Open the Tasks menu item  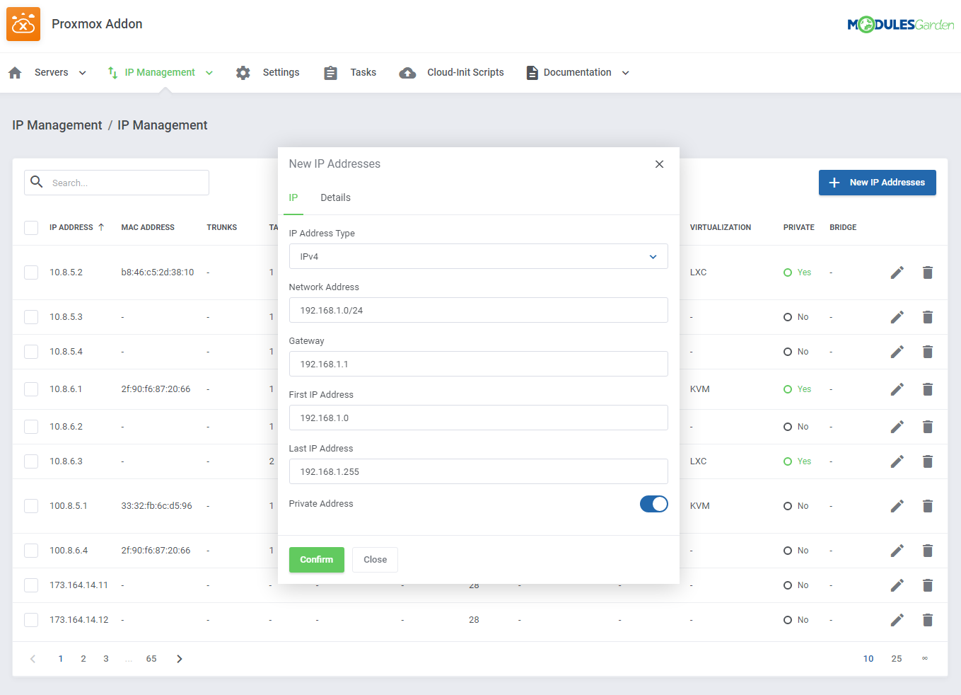coord(363,72)
